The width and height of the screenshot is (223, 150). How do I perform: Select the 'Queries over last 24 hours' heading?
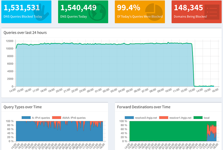25,33
